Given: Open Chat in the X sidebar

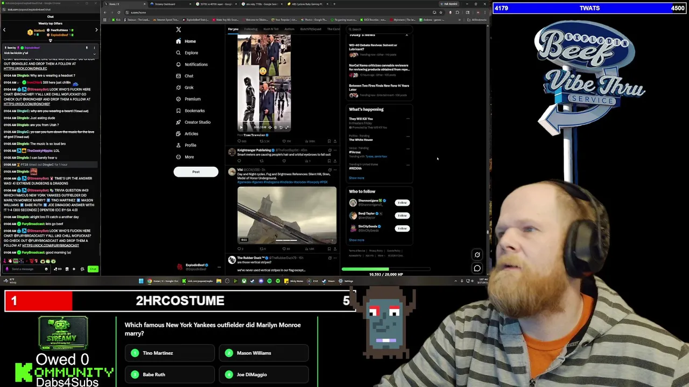Looking at the screenshot, I should coord(184,76).
